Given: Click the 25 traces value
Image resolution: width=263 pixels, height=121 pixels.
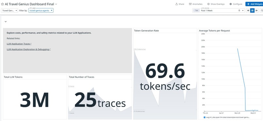Looking at the screenshot, I should point(100,100).
